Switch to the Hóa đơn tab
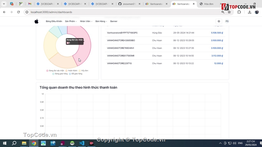Image resolution: width=262 pixels, height=147 pixels. (x=208, y=4)
